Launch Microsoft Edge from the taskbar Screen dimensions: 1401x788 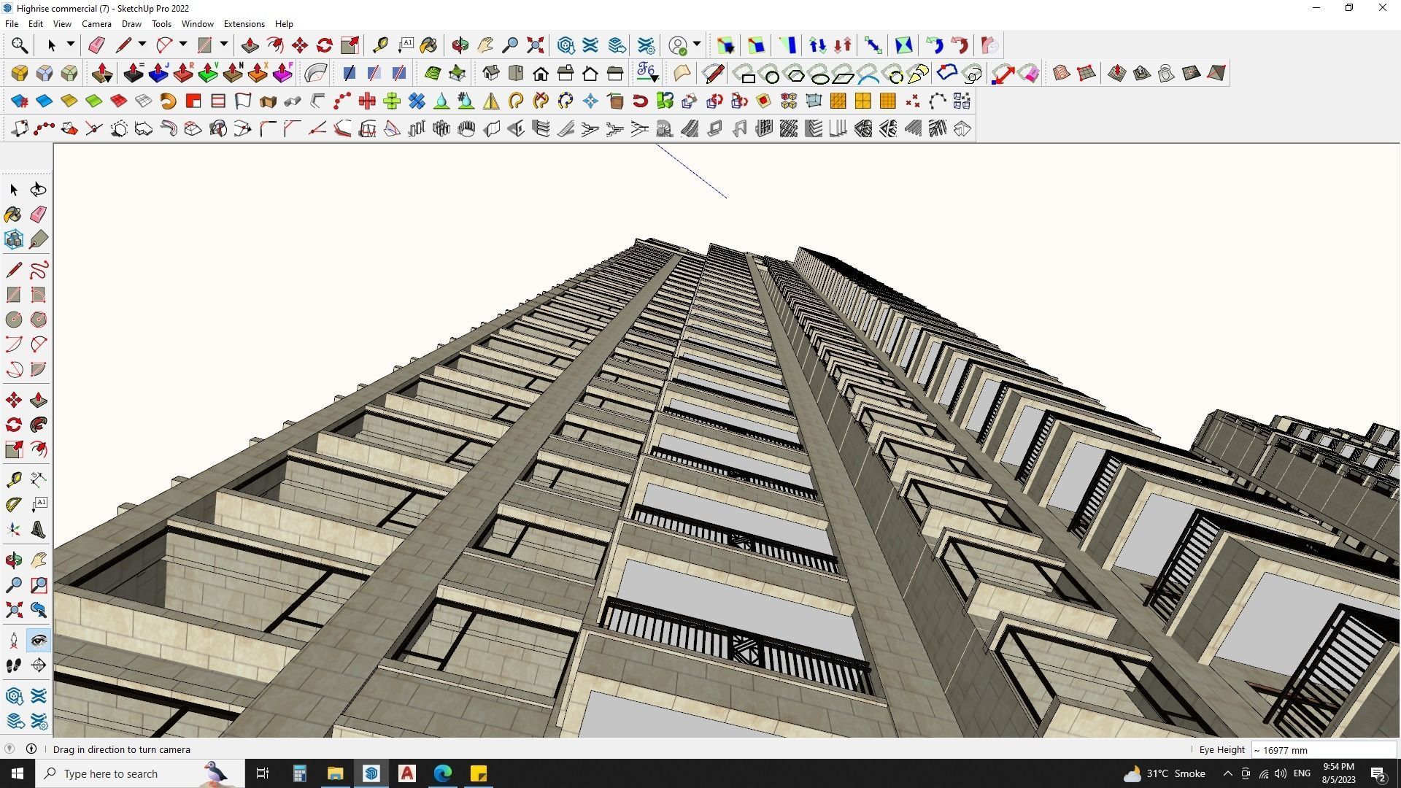(443, 773)
